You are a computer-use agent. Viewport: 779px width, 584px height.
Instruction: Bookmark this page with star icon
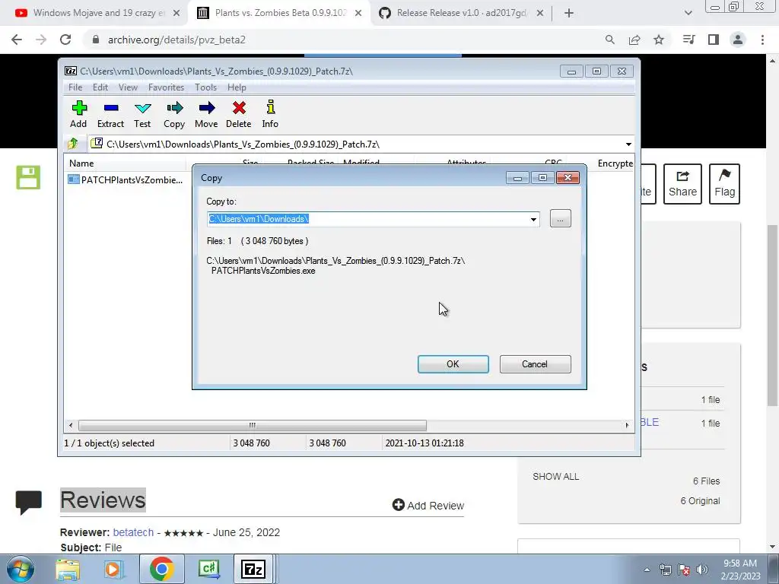coord(659,40)
